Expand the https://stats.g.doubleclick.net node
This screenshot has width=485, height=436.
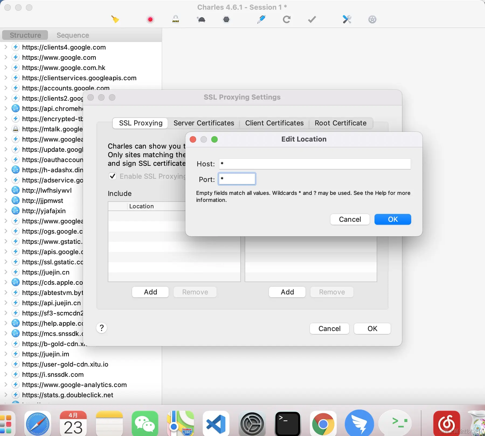(6, 395)
